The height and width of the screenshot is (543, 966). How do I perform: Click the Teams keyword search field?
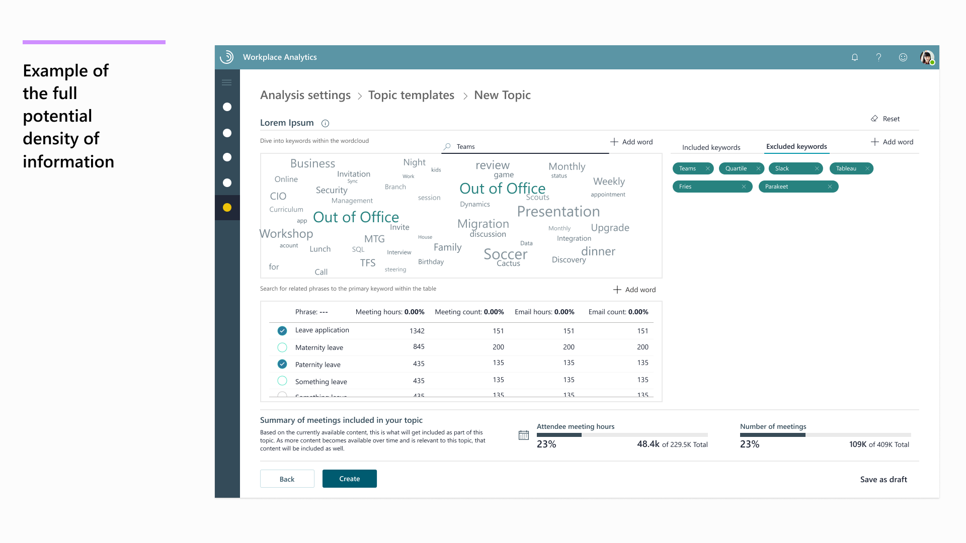click(x=523, y=146)
